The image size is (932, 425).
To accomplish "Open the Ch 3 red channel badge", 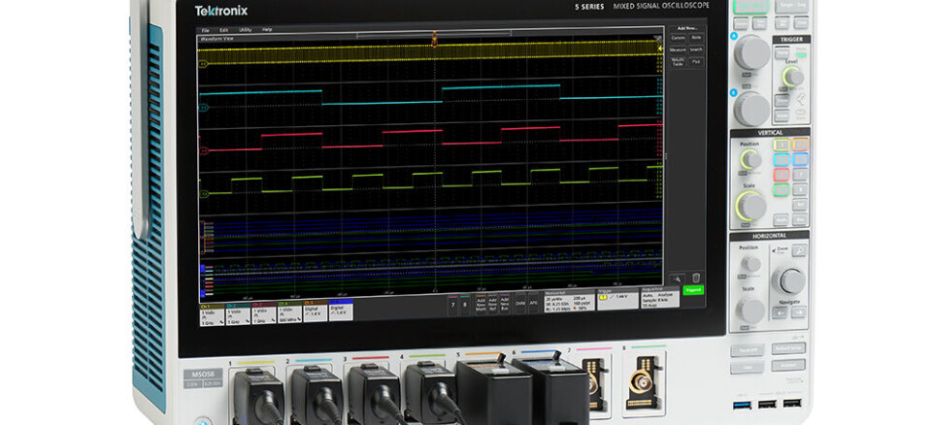I will pyautogui.click(x=263, y=313).
